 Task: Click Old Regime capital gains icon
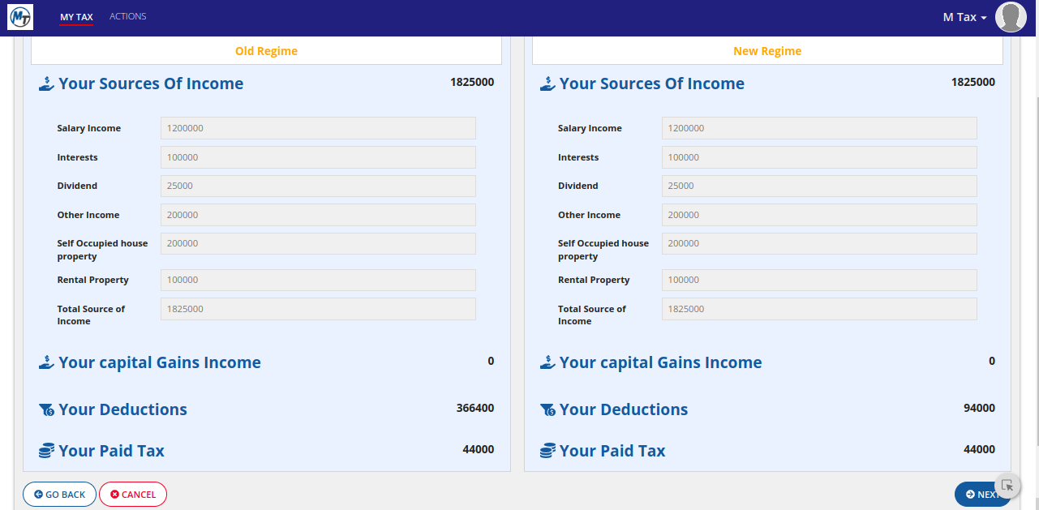46,362
